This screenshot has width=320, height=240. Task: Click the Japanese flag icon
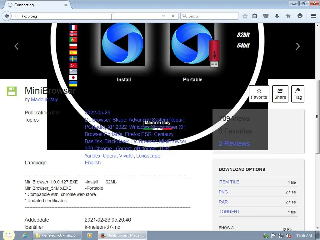(73, 77)
